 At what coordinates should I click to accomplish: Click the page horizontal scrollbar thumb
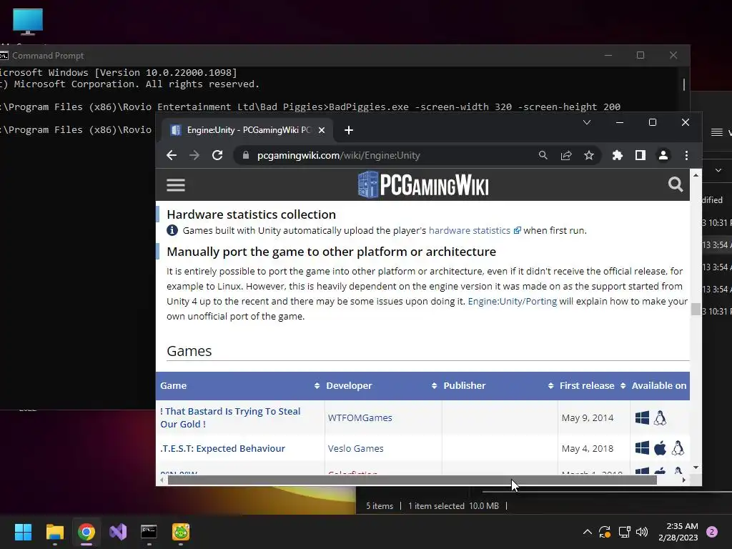coord(412,480)
